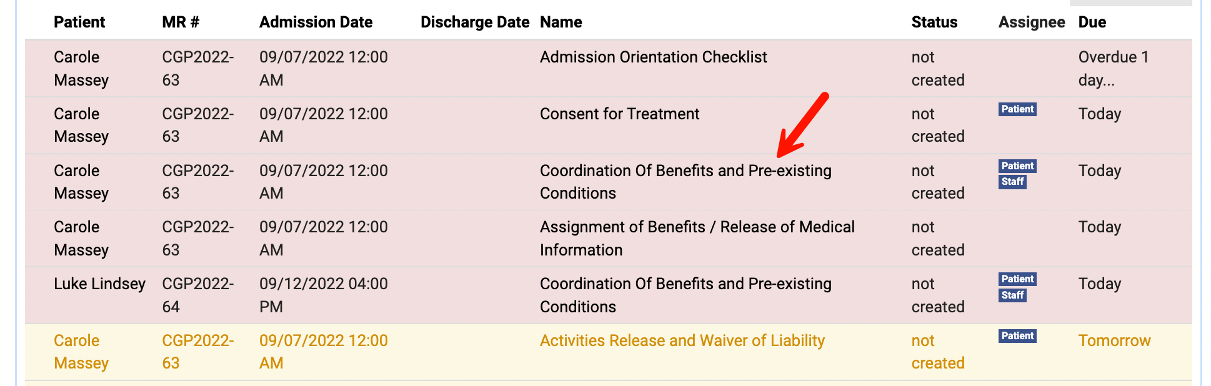Select Staff badge in Luke Lindsey's row
Screen dimensions: 1211x386
(1012, 295)
